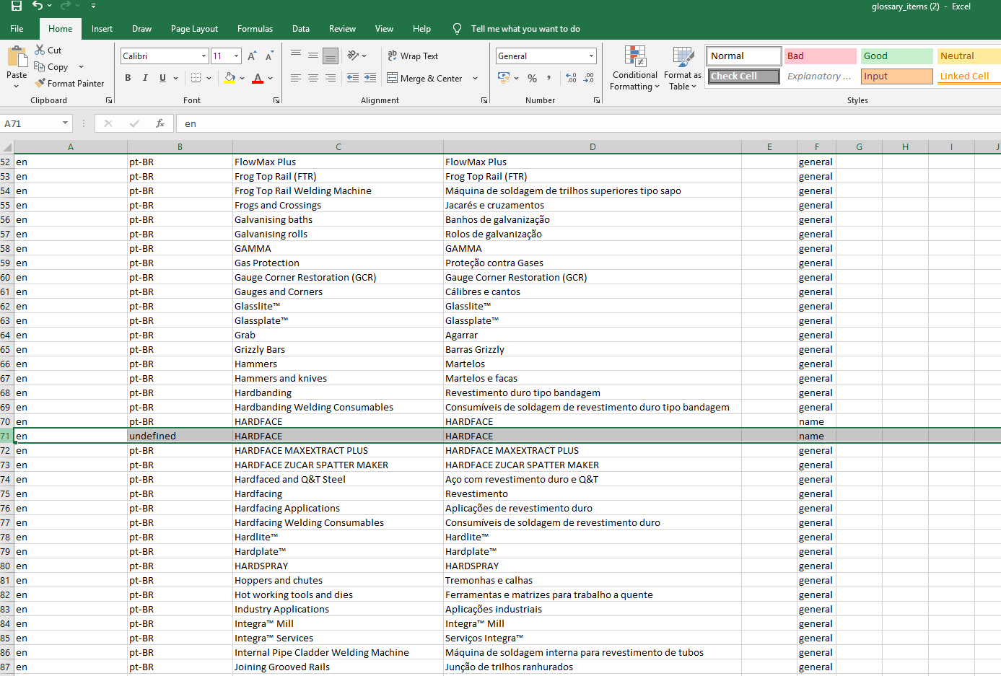Click the Save icon in title bar

pos(16,6)
